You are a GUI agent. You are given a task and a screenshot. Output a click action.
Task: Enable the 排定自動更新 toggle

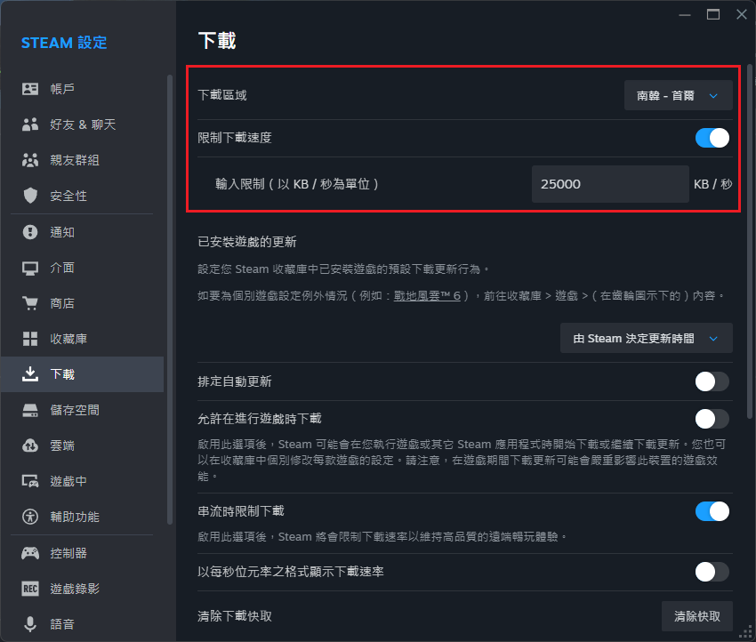[x=712, y=381]
